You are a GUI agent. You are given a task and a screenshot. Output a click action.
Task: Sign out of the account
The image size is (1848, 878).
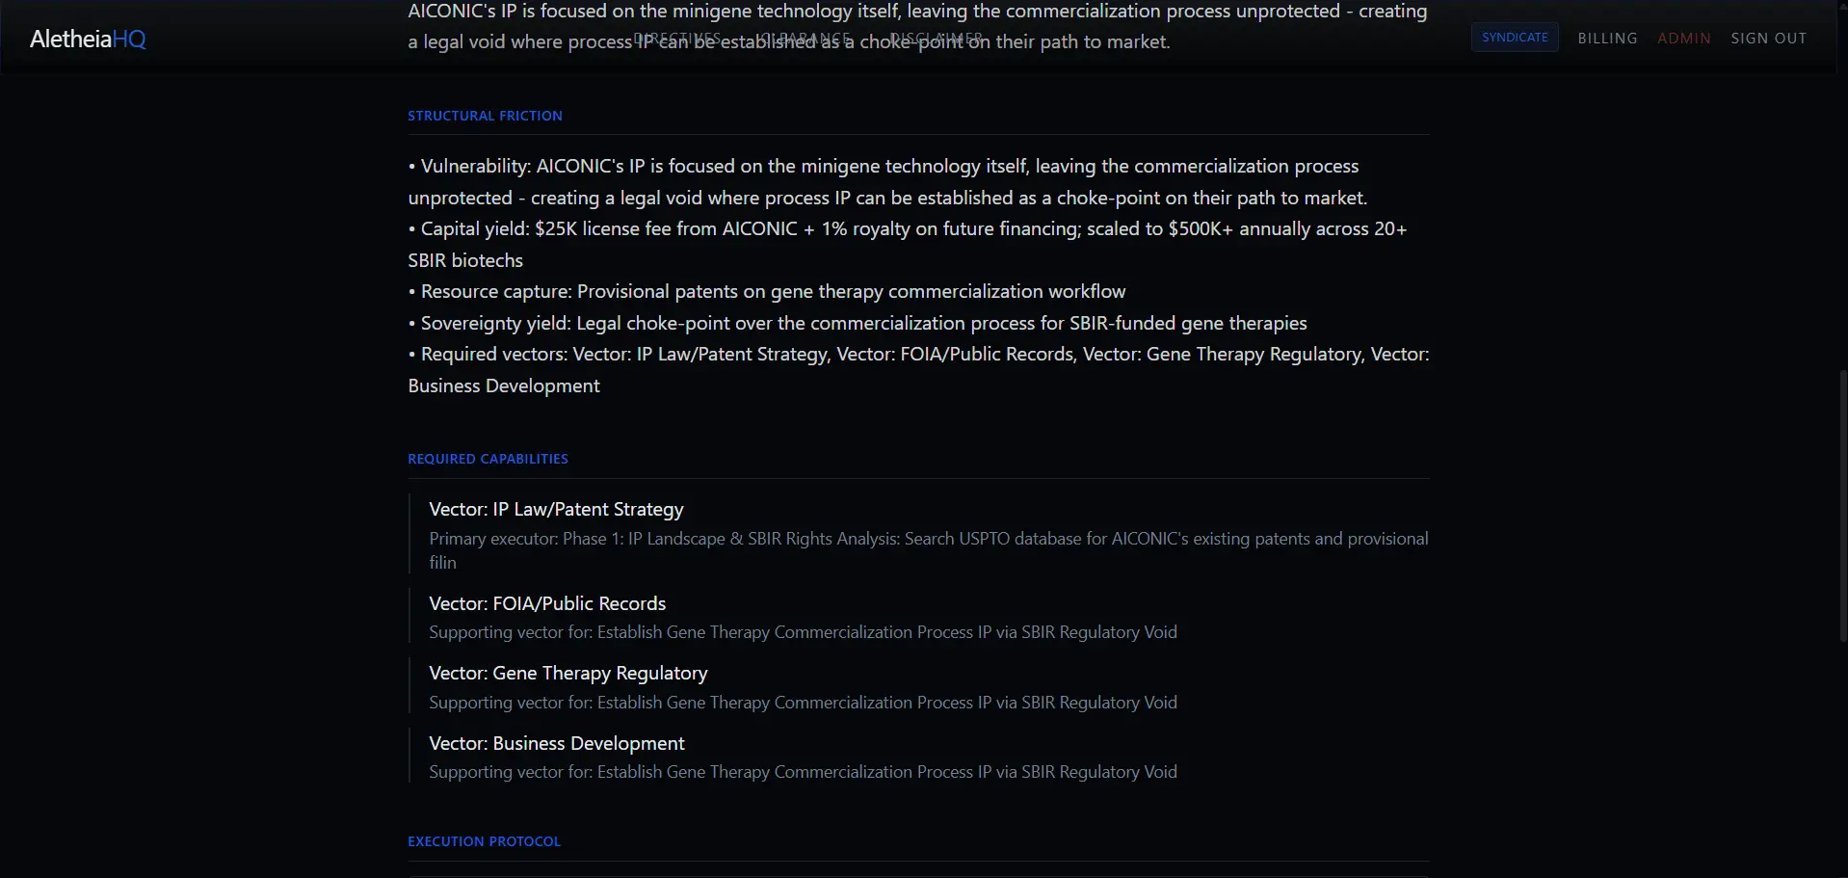click(1769, 39)
